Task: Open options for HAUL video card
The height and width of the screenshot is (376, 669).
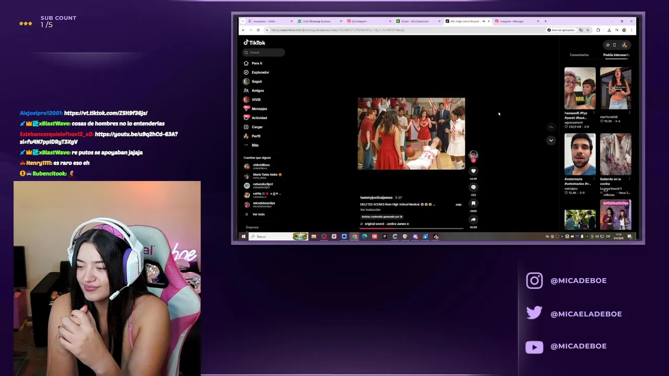Action: [594, 113]
